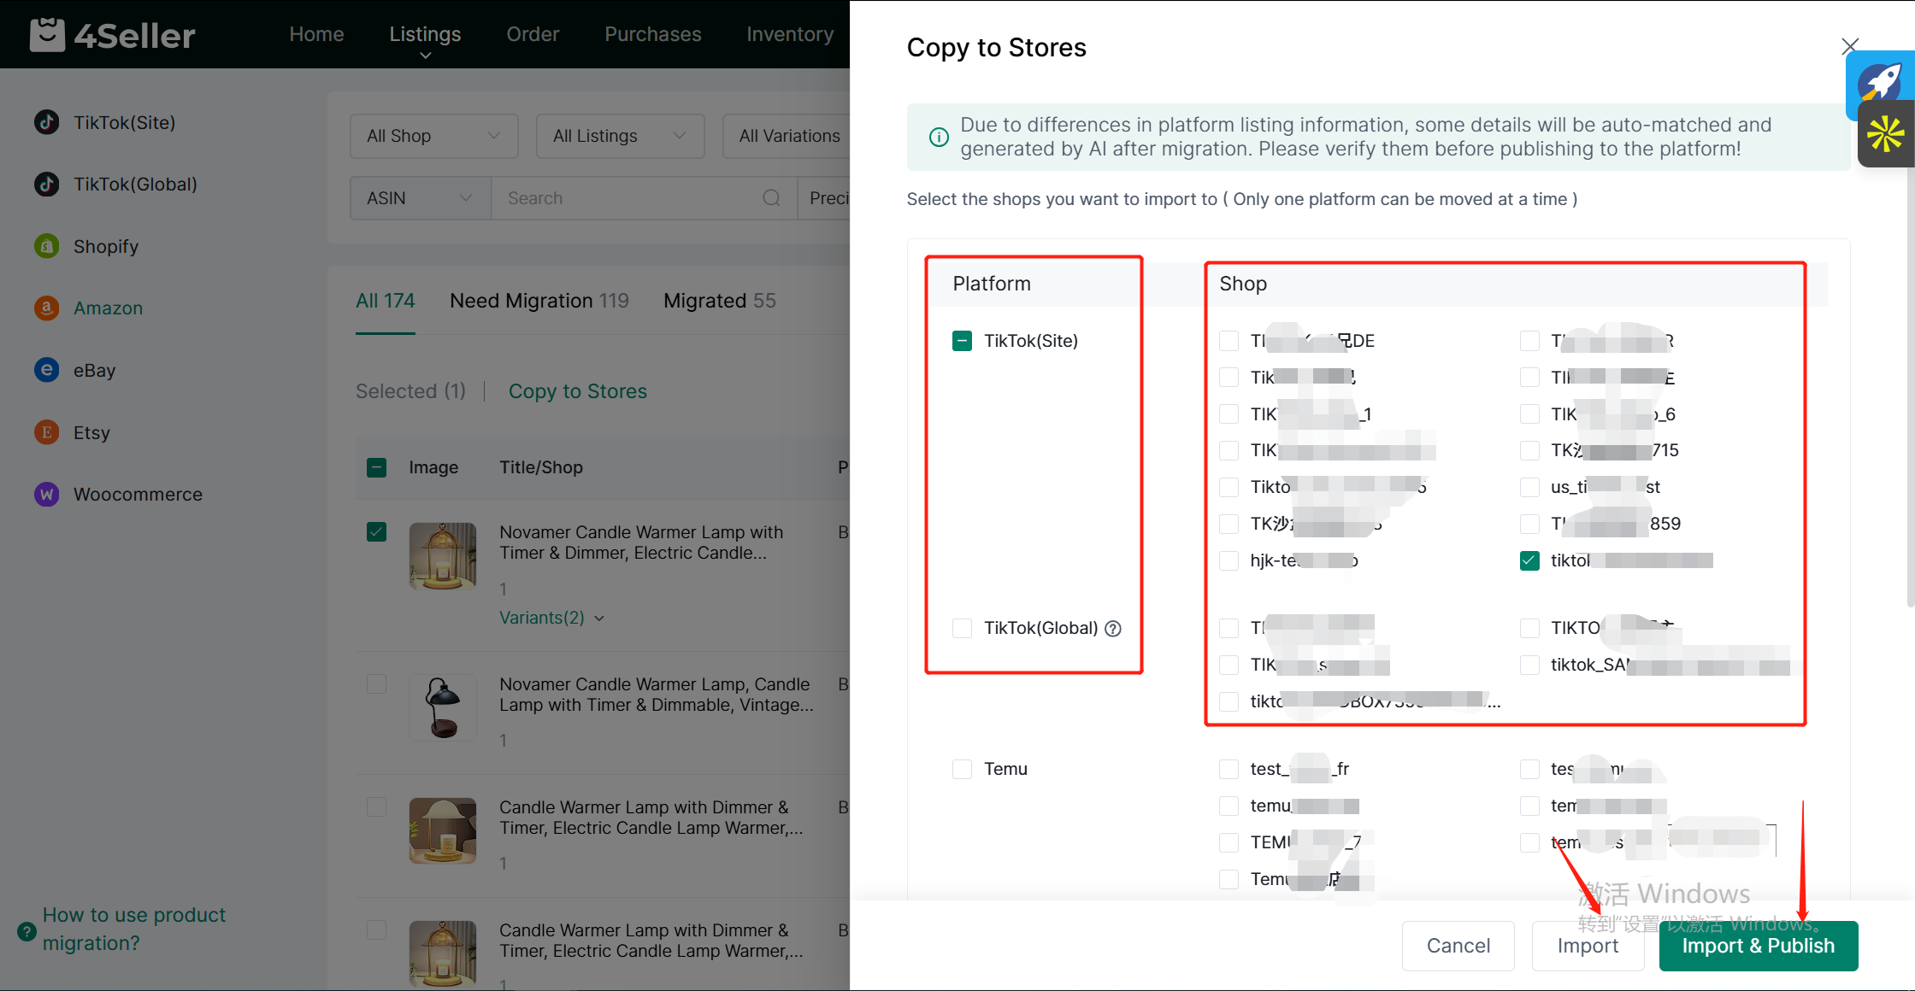1915x991 pixels.
Task: Open How to use product migration link
Action: pos(134,929)
